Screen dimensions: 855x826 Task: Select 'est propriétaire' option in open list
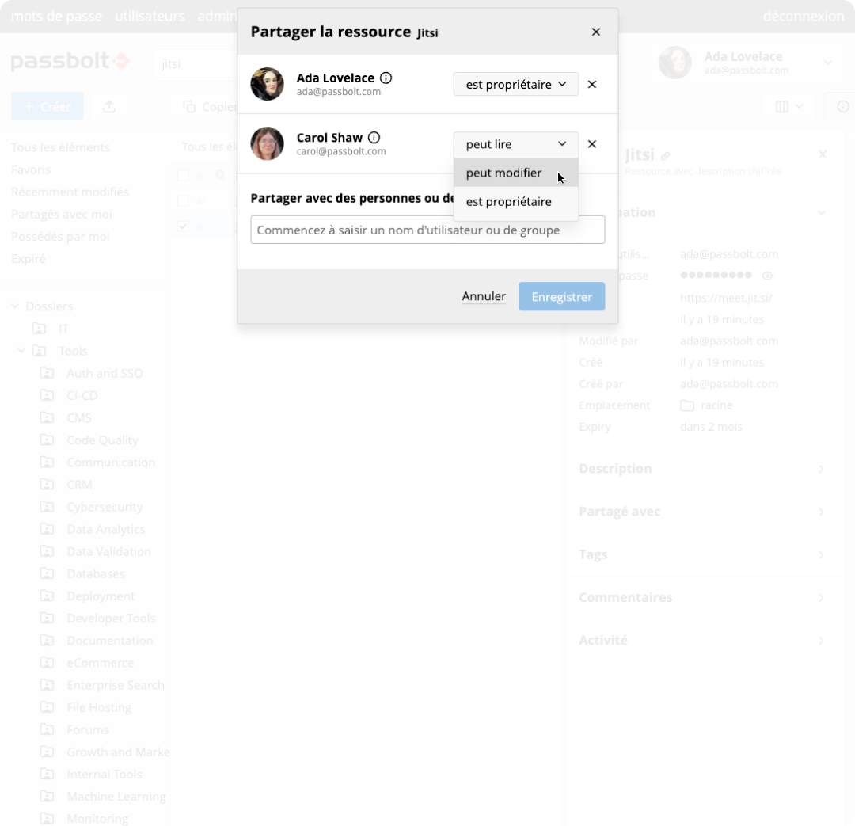click(516, 202)
